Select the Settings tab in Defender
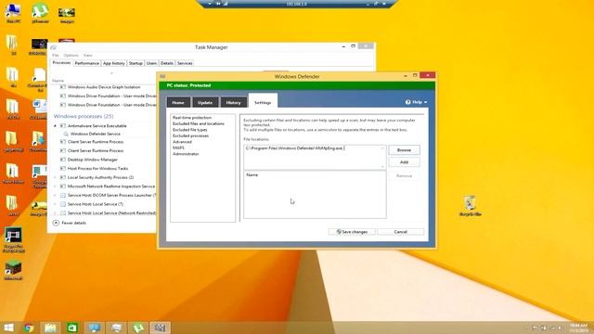The image size is (594, 334). pos(263,102)
